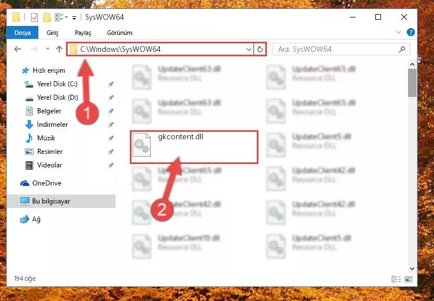Switch to the Görünüm tab
Screen dimensions: 434x301
click(x=120, y=33)
